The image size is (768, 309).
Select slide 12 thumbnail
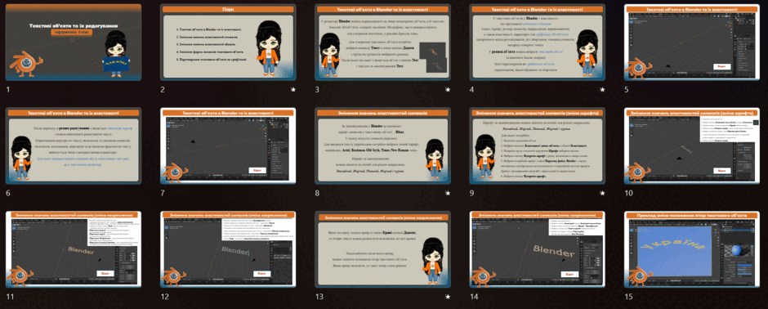228,249
